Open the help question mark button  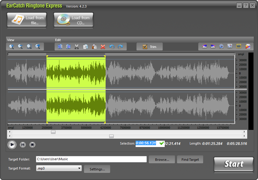246,5
